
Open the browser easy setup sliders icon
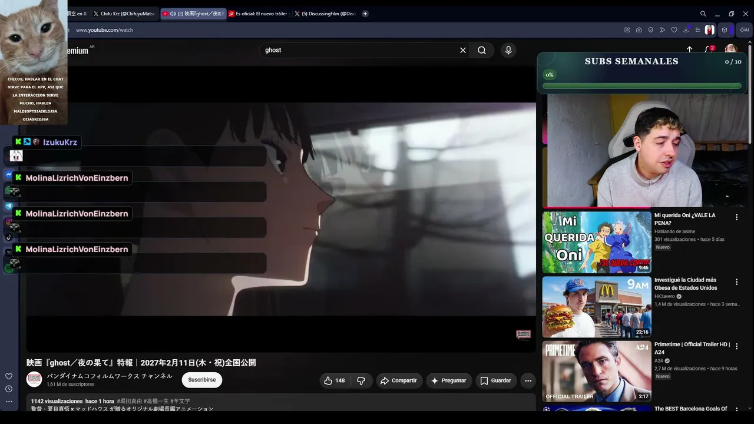click(x=698, y=30)
